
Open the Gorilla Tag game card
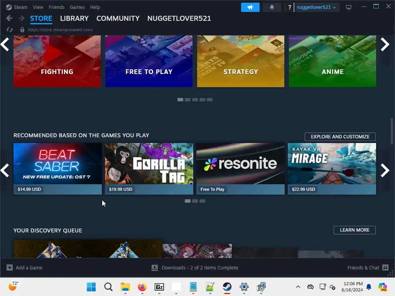[x=149, y=169]
